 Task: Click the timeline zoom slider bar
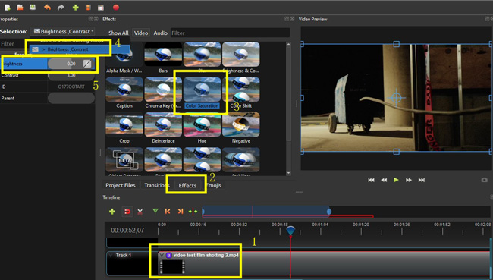(266, 212)
